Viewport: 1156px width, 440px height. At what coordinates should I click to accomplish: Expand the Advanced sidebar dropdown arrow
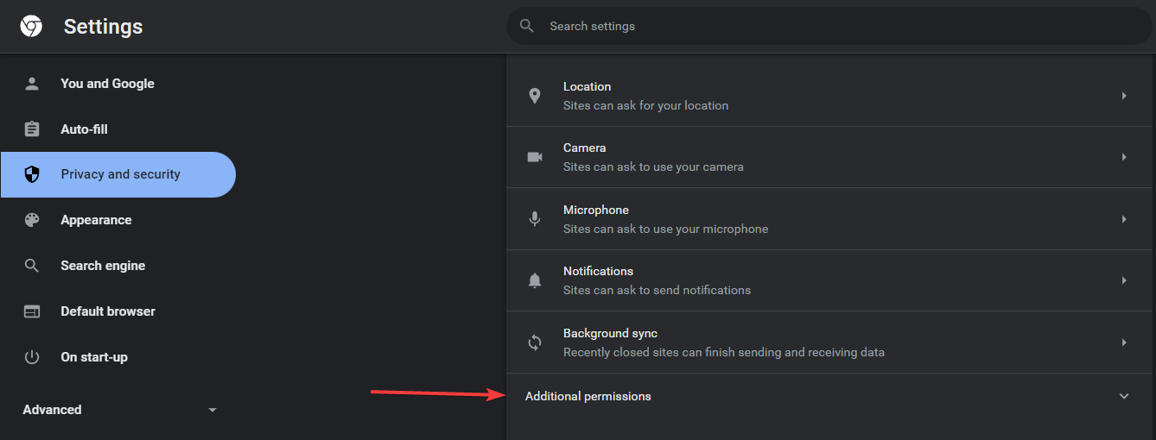(x=213, y=410)
